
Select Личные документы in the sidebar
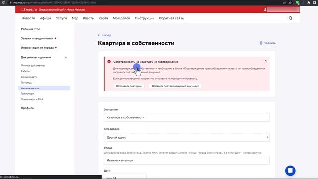[x=33, y=65]
